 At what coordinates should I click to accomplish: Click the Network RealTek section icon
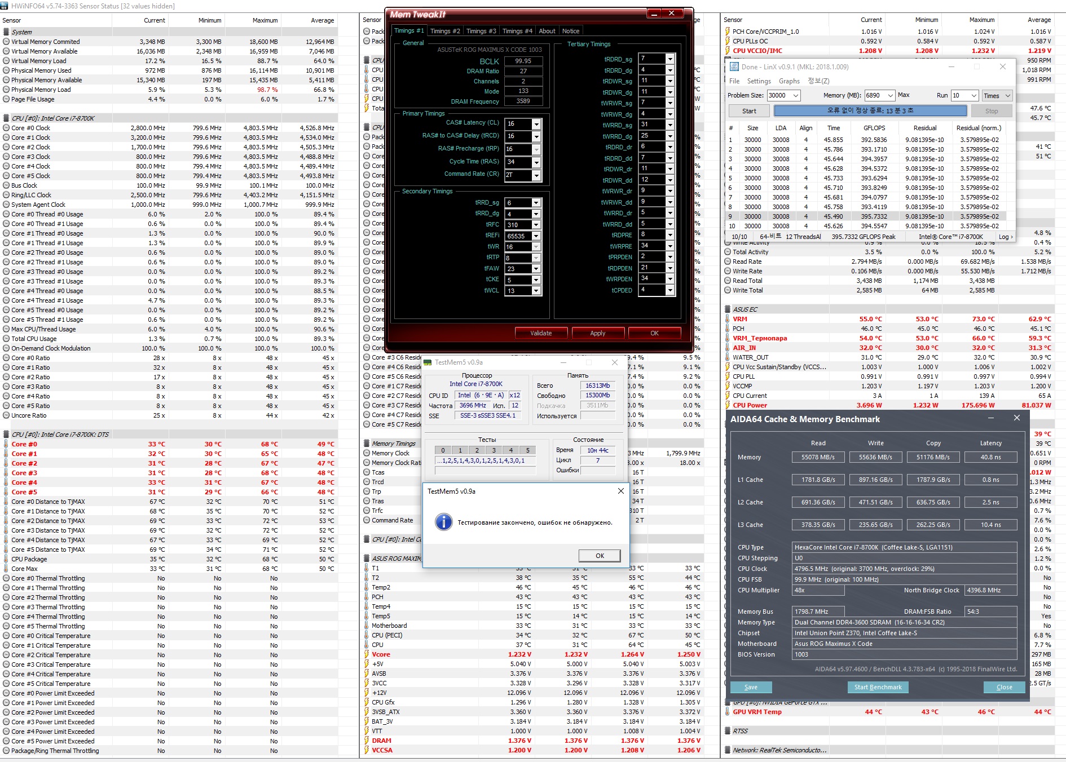coord(728,750)
